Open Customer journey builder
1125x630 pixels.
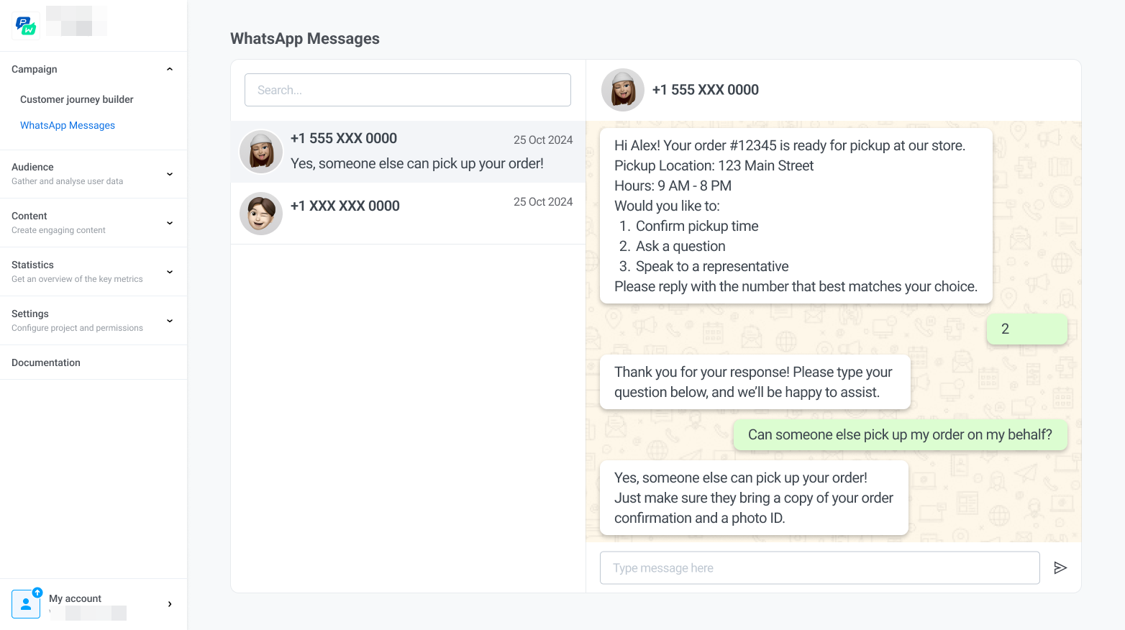[x=77, y=99]
